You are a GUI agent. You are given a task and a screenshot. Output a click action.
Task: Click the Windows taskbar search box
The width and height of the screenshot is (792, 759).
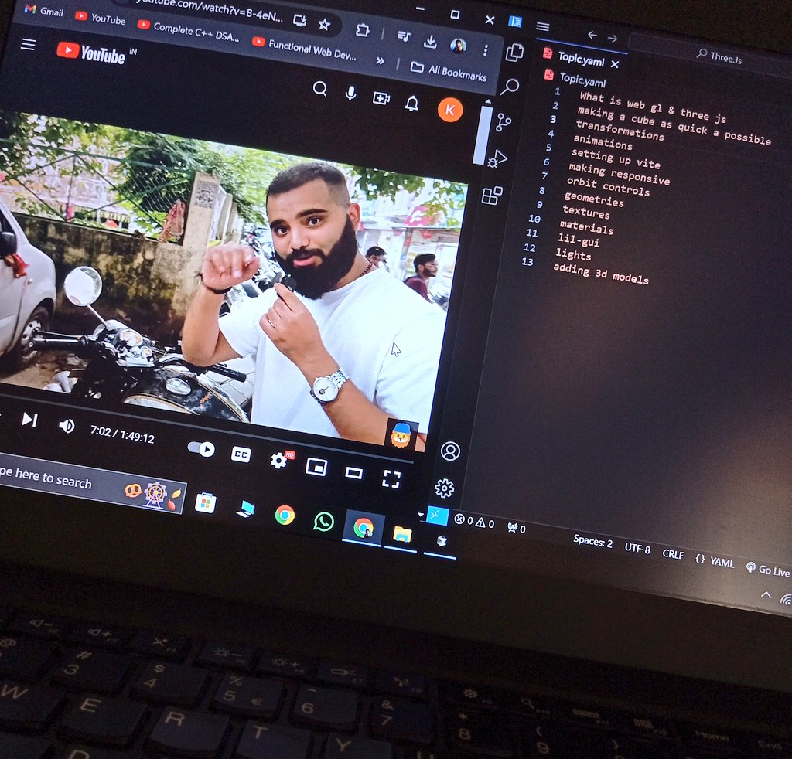point(92,485)
